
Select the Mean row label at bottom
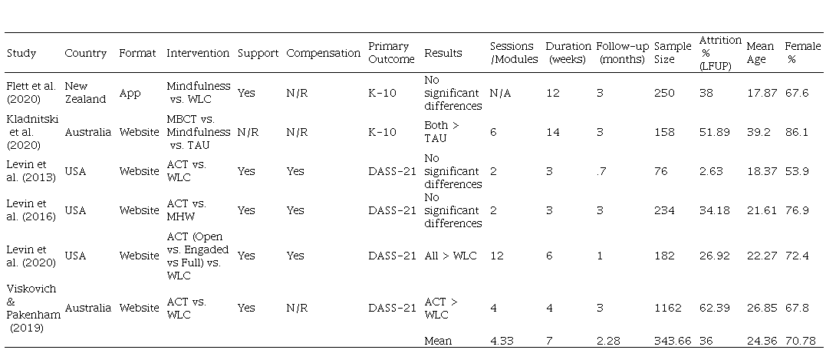pos(437,341)
